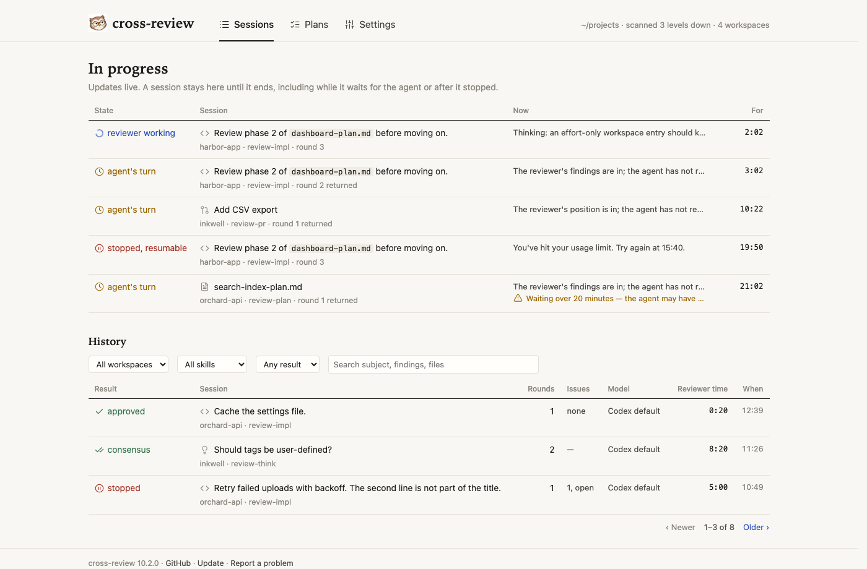
Task: Go to Older history entries
Action: [x=756, y=528]
